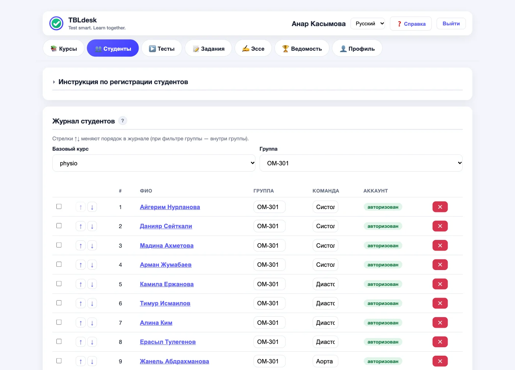515x370 pixels.
Task: Open the journal help question-mark icon
Action: (122, 121)
